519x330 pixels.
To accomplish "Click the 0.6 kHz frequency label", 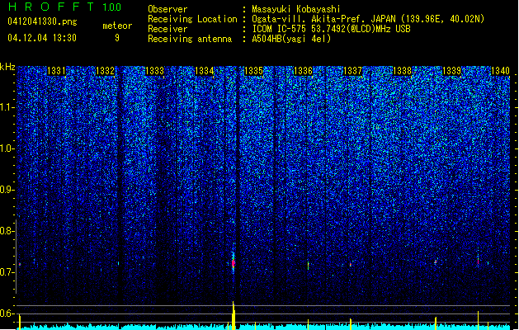I will [7, 313].
